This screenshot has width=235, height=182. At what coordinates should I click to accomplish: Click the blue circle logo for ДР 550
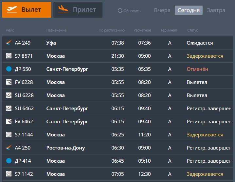[x=9, y=69]
